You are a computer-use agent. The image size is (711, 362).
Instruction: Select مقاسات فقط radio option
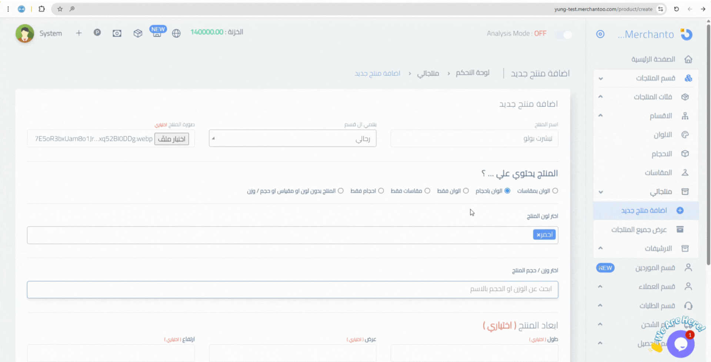point(427,191)
